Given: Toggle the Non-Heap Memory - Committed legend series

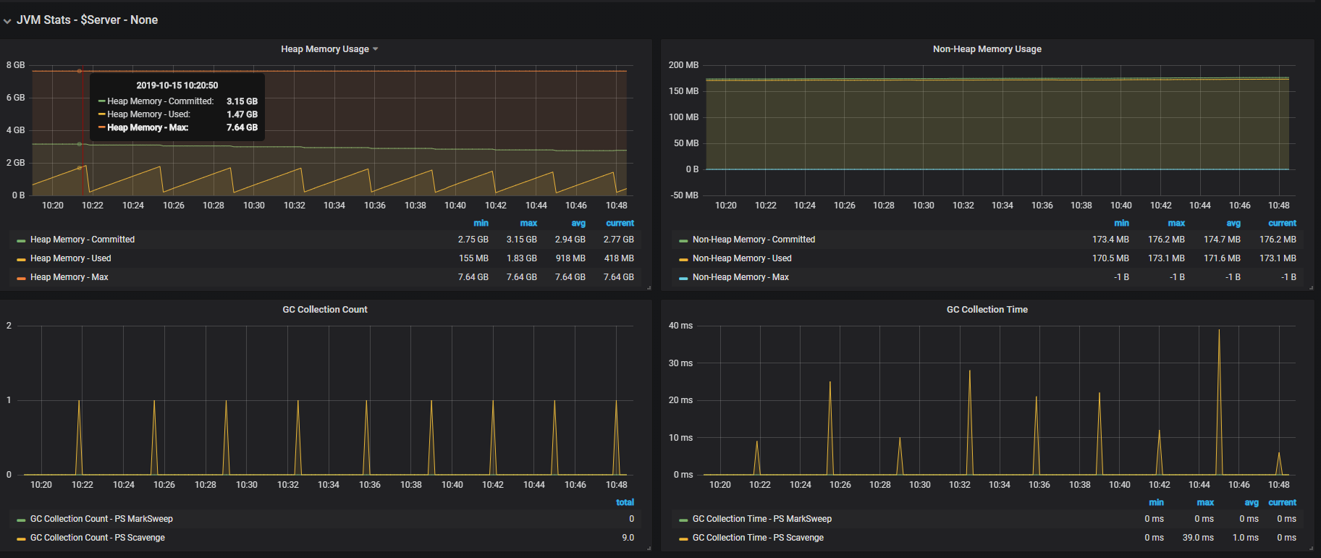Looking at the screenshot, I should point(754,240).
